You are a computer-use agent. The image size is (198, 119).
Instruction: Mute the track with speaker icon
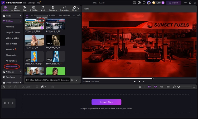coord(12,103)
